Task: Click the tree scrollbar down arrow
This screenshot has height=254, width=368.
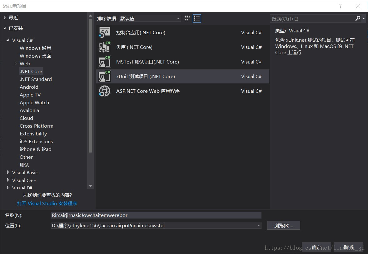Action: [90, 186]
